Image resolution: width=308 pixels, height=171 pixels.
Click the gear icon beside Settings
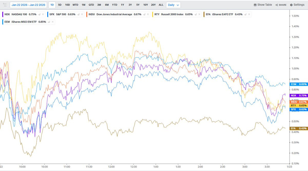291,5
